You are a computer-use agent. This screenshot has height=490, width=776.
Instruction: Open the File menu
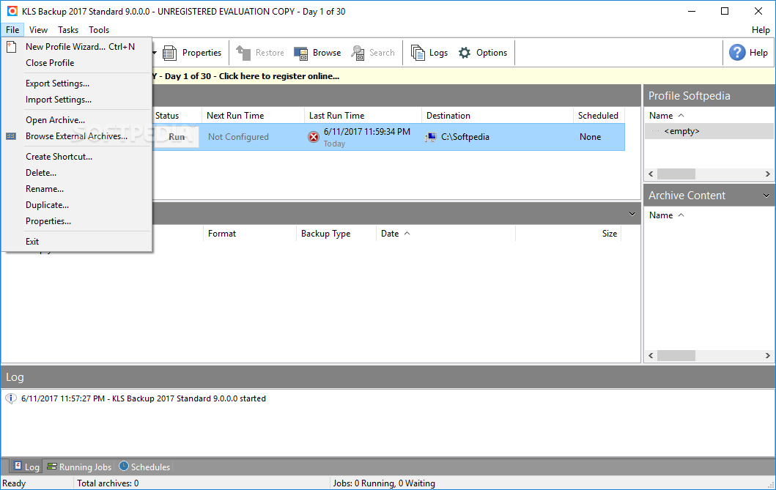tap(12, 30)
